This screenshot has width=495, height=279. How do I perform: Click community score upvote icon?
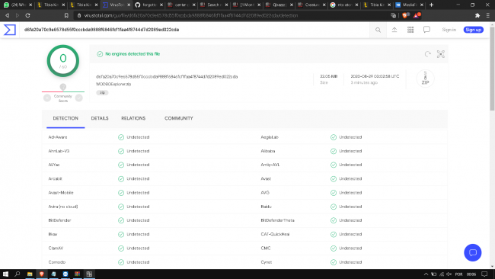[79, 98]
